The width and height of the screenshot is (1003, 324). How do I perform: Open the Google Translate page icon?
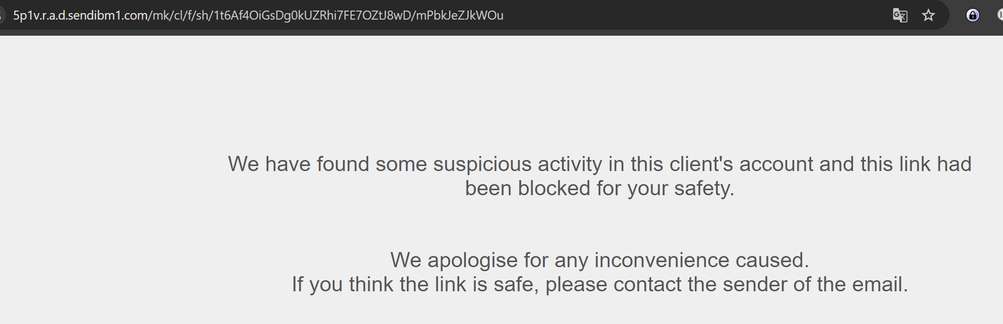tap(900, 16)
